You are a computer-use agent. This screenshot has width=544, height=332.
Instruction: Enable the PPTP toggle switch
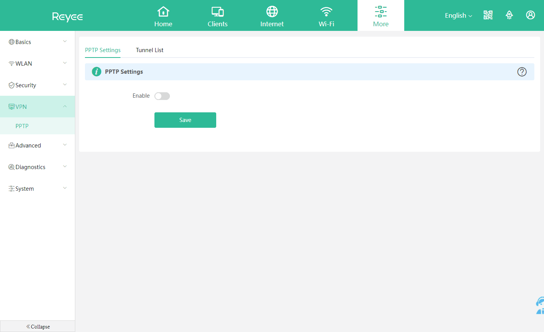tap(162, 96)
